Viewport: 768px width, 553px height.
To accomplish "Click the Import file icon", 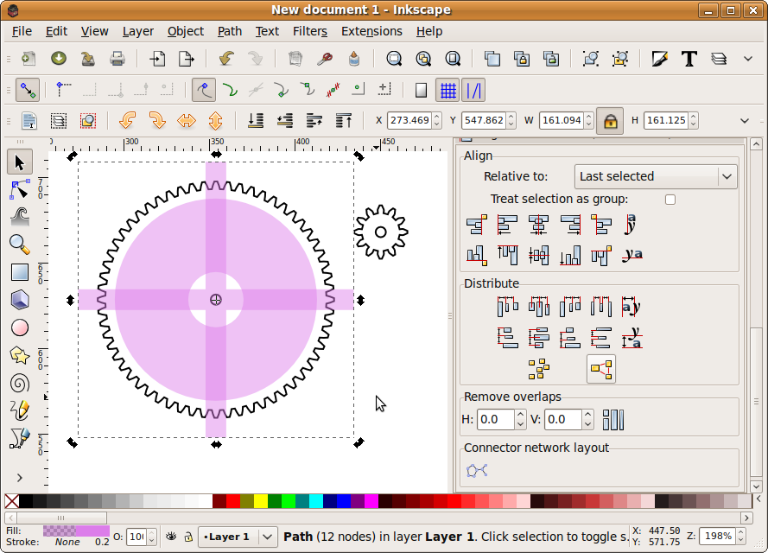I will point(156,59).
